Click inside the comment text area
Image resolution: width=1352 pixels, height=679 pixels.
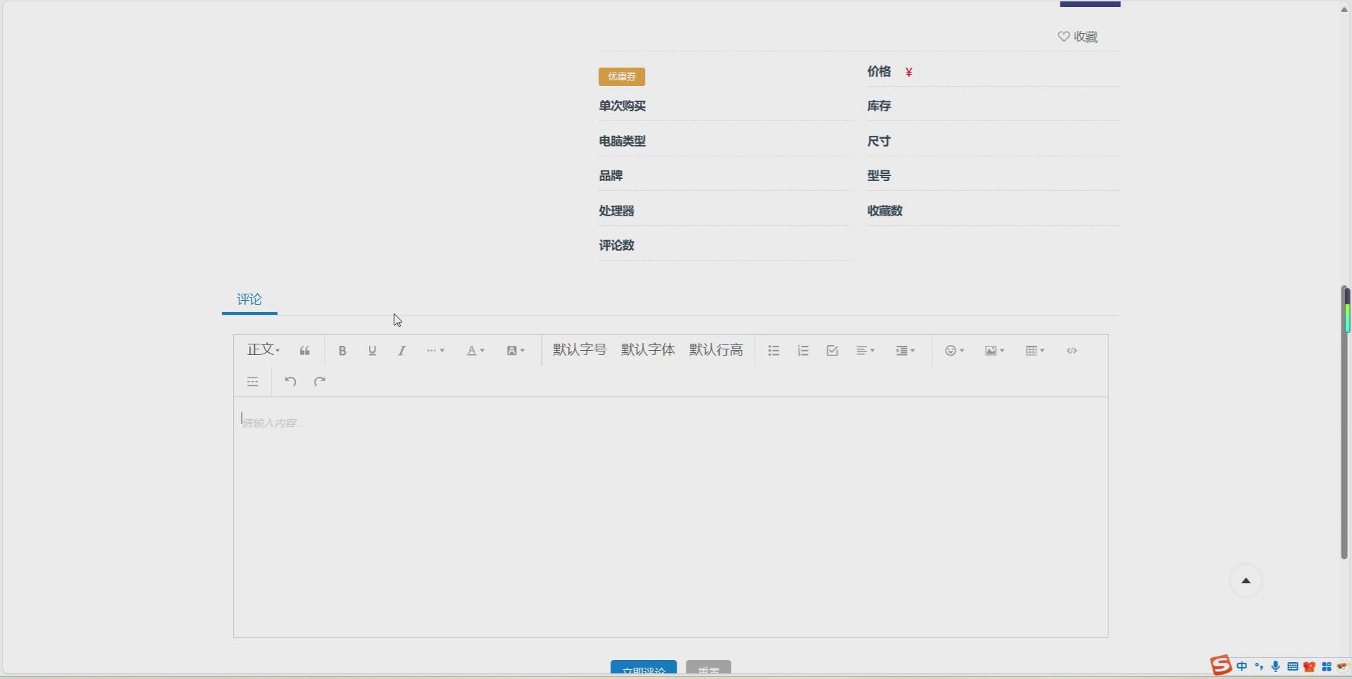[x=670, y=517]
